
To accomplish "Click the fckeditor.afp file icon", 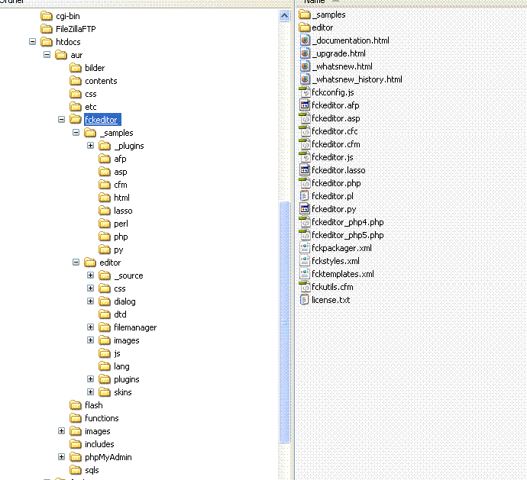I will tap(305, 105).
